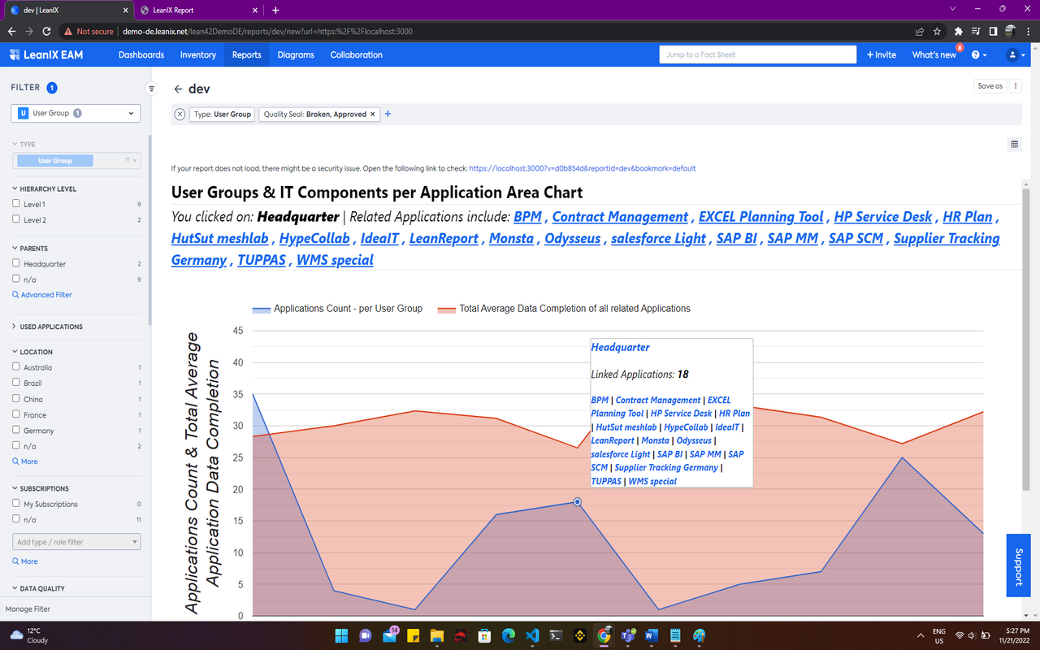Bookmark this page with the star icon

coord(938,32)
